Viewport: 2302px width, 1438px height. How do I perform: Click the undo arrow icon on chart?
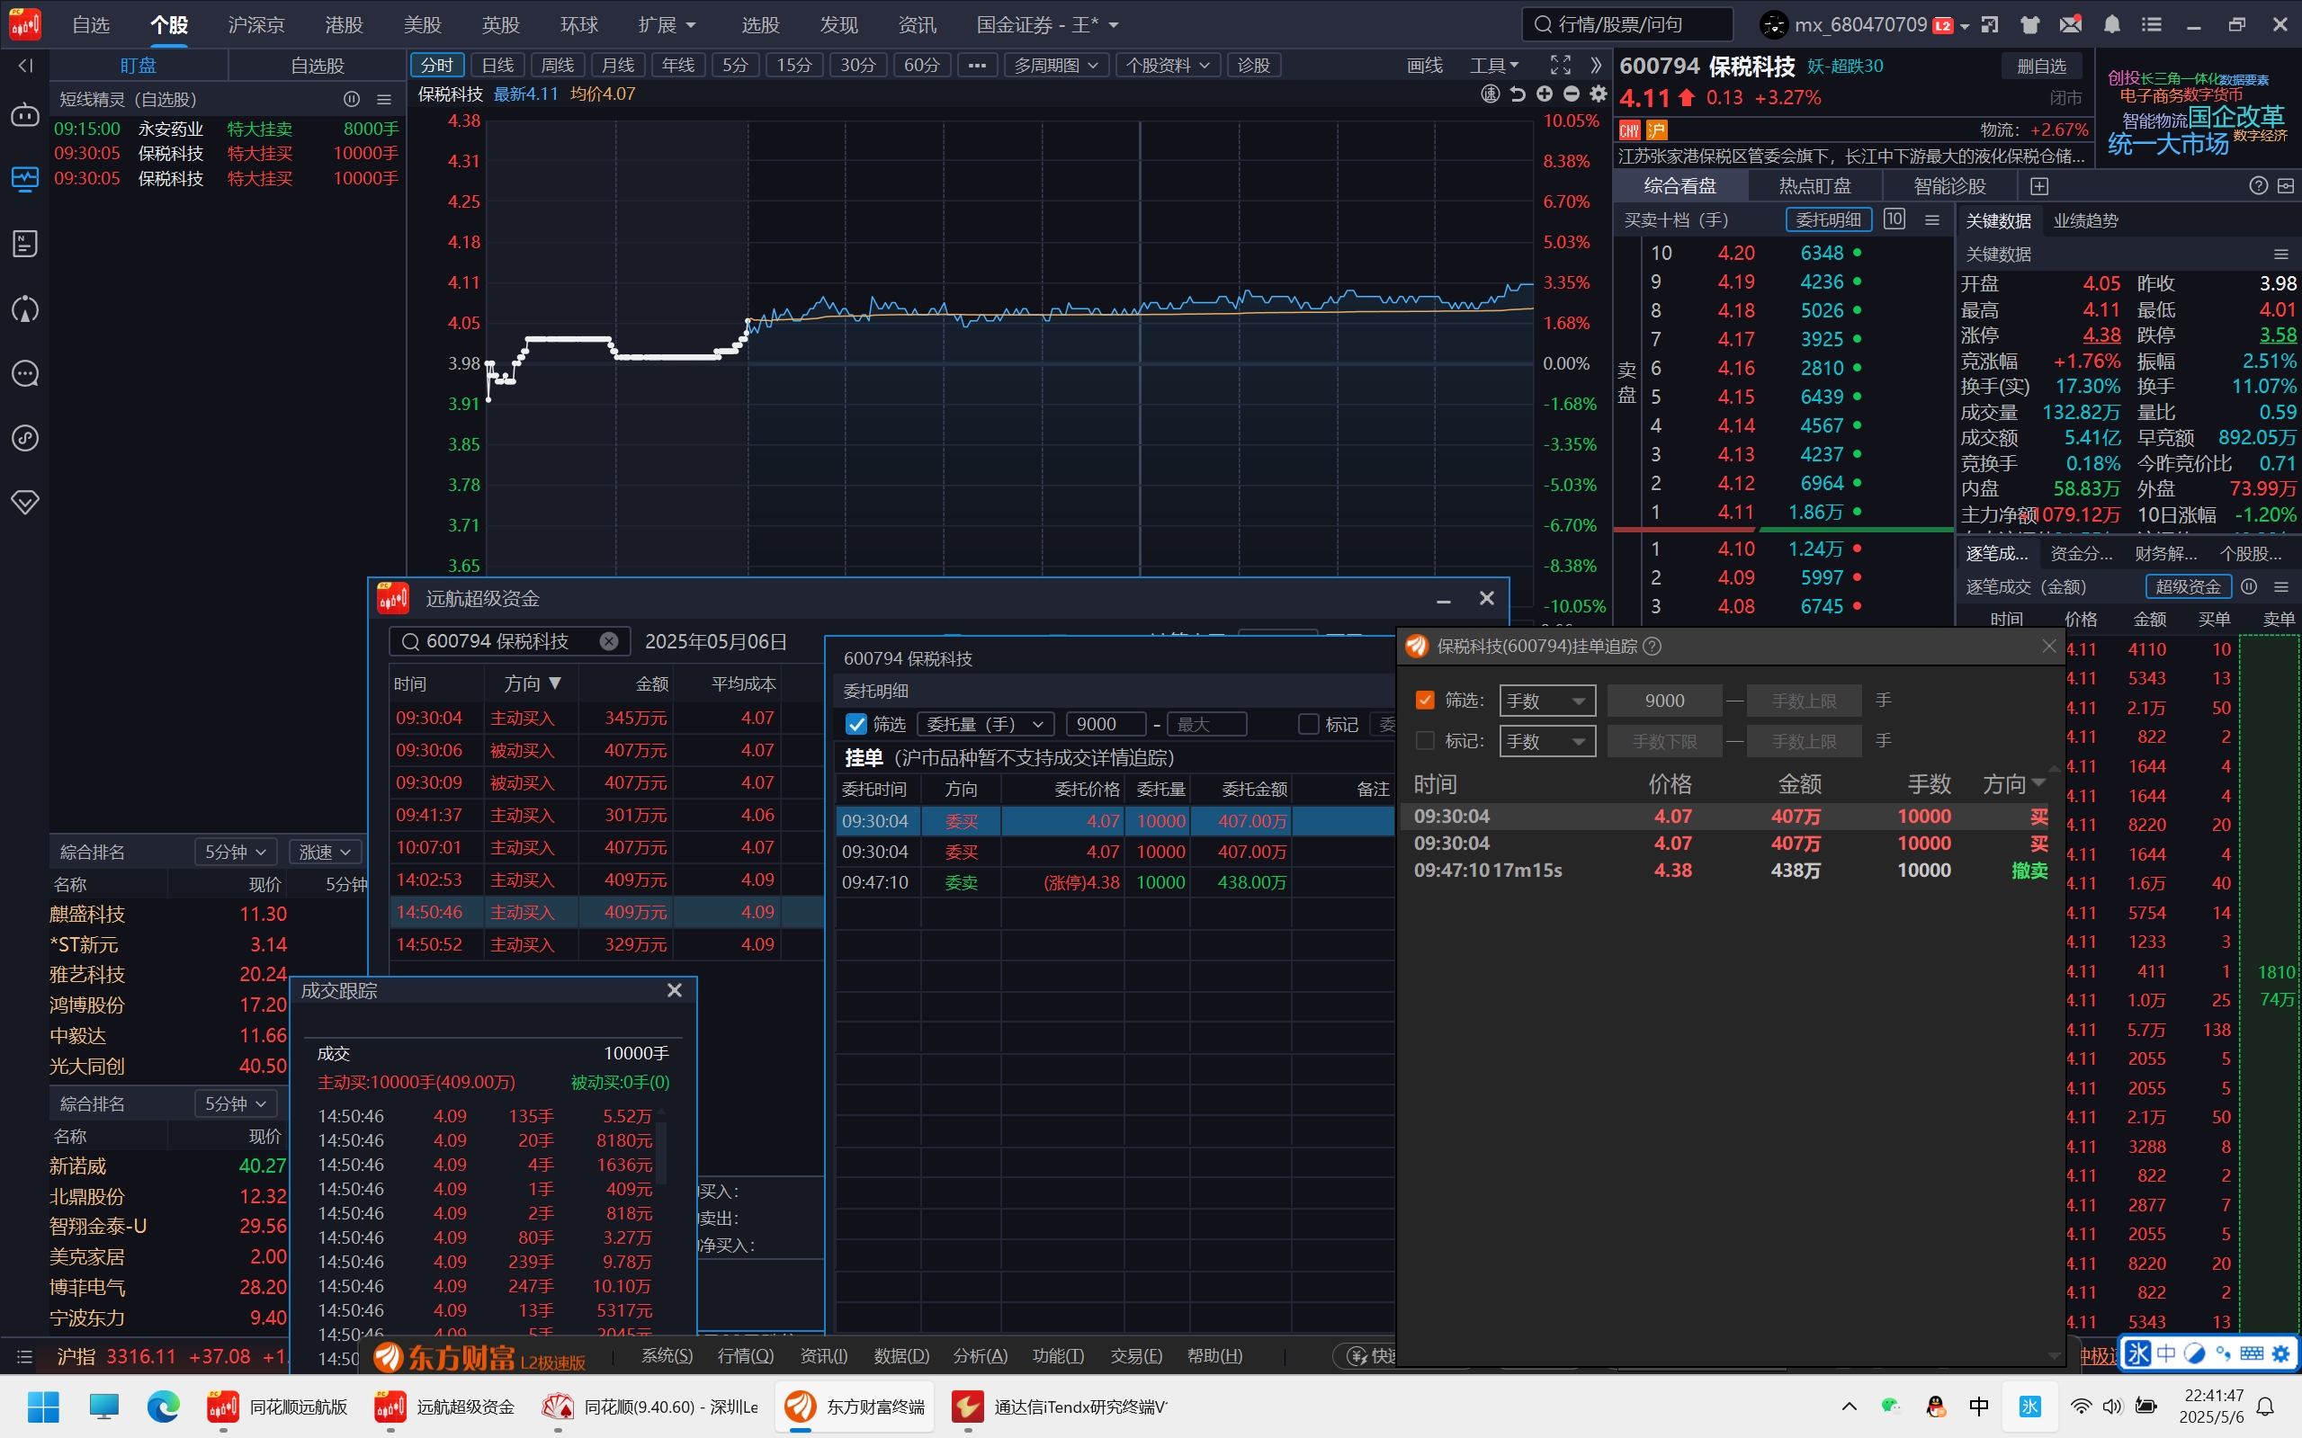1518,94
